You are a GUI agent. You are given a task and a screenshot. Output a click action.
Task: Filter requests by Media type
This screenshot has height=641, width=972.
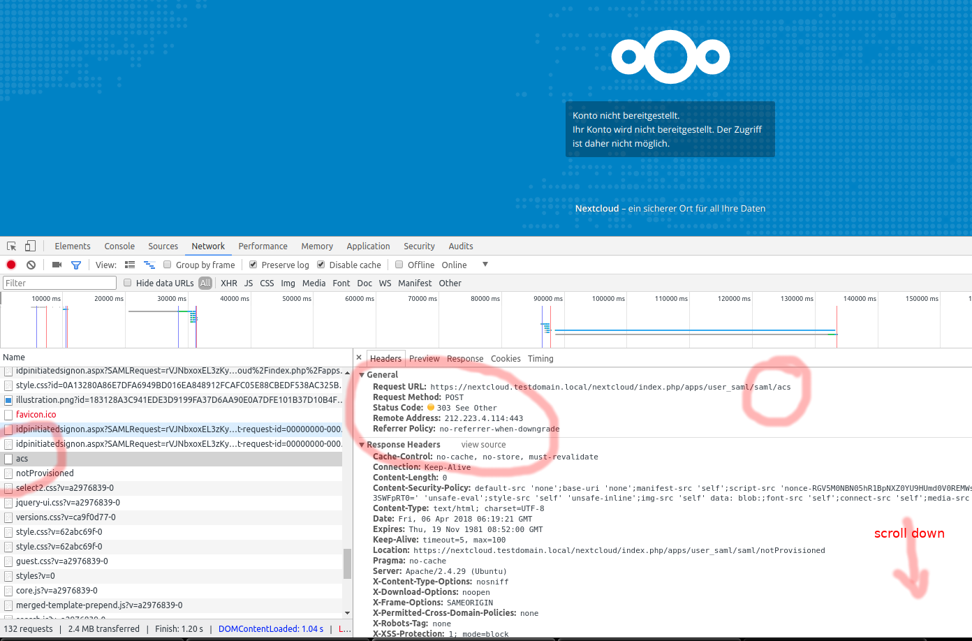coord(314,283)
